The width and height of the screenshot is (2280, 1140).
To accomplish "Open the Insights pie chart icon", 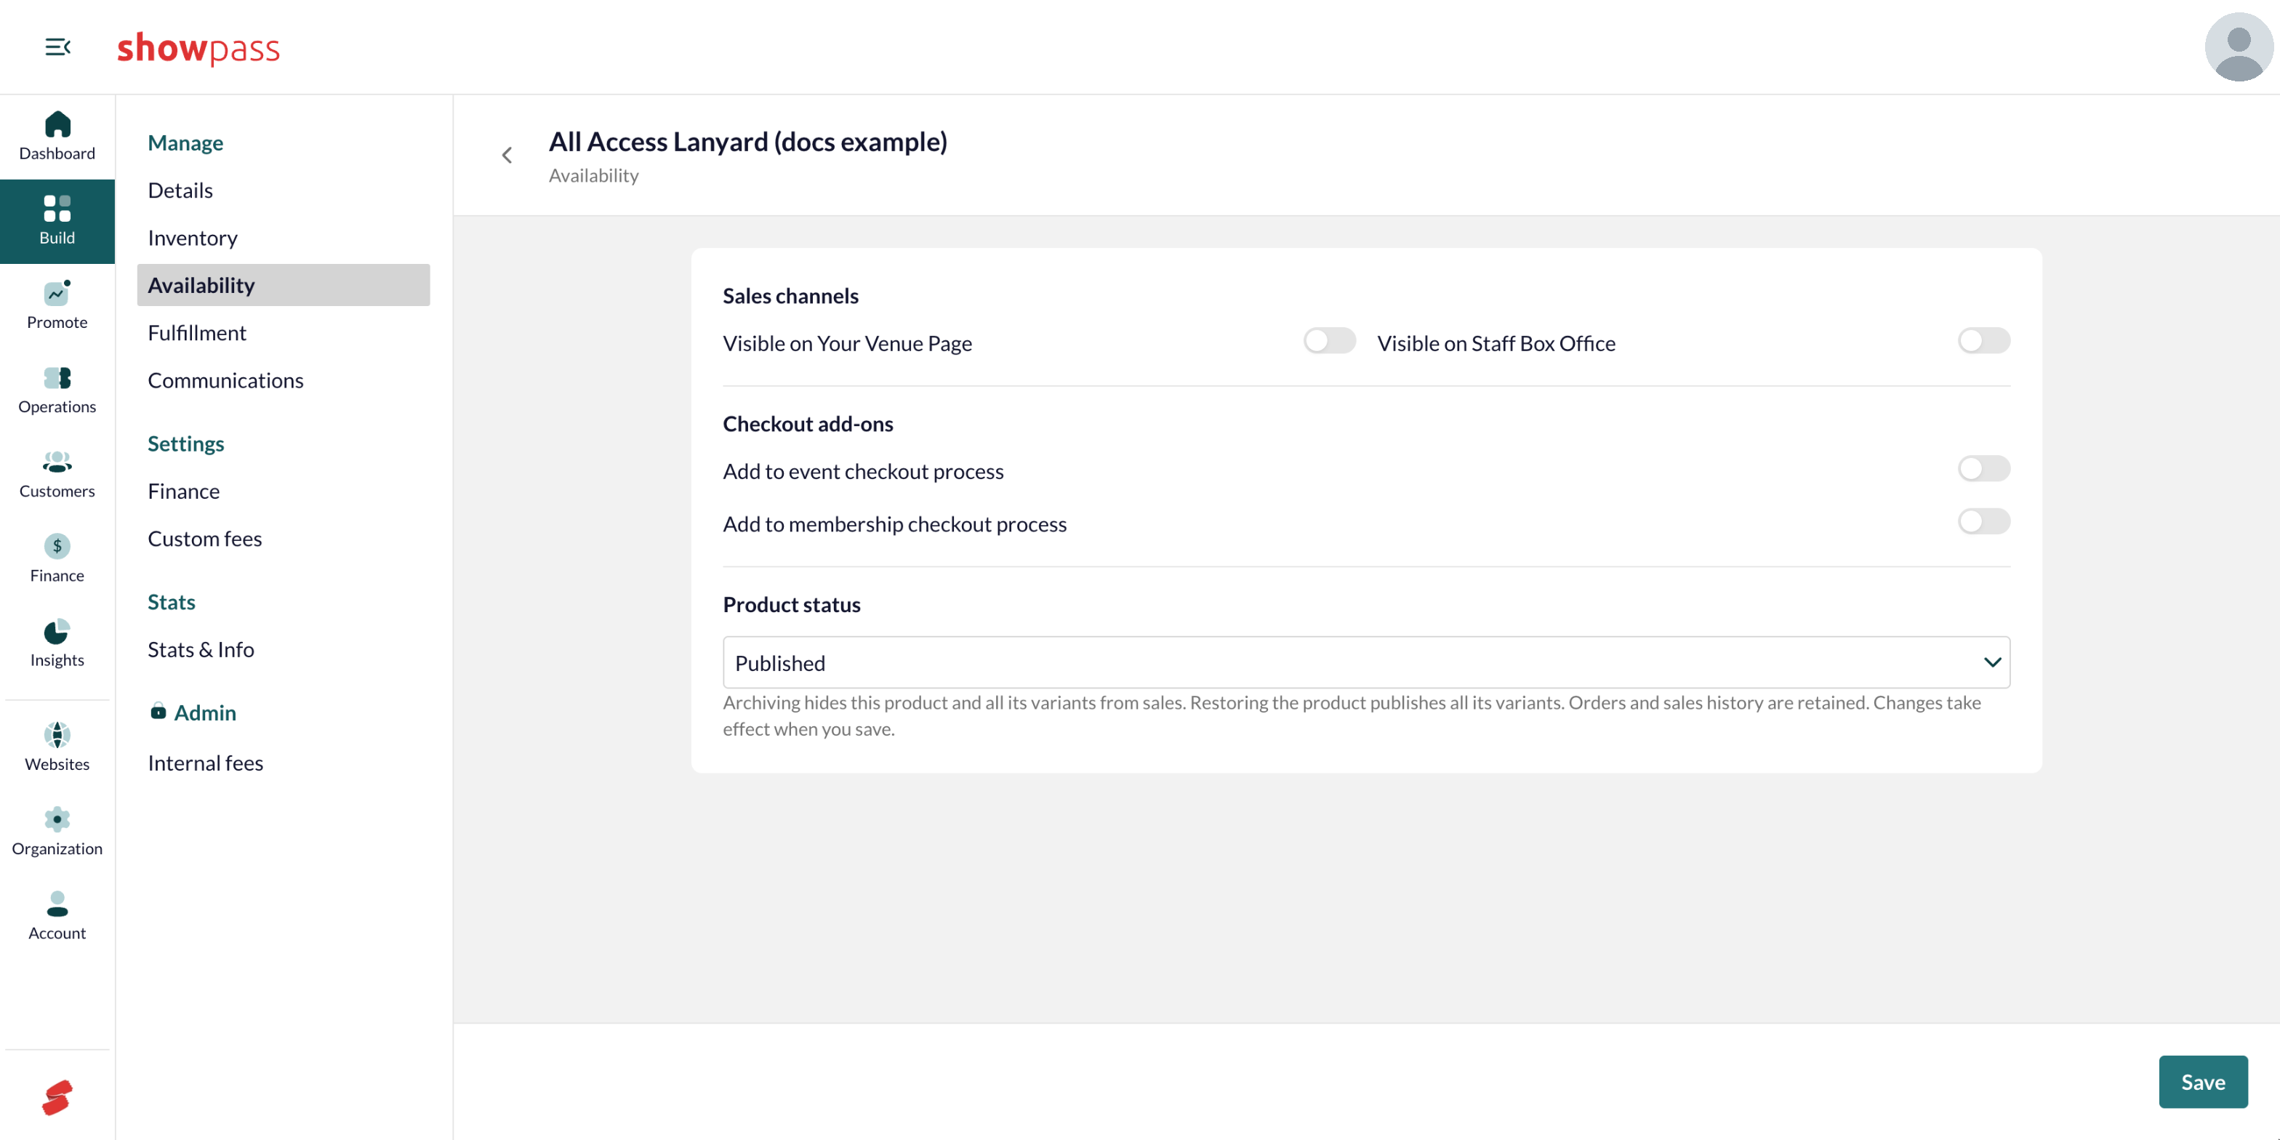I will pyautogui.click(x=57, y=631).
